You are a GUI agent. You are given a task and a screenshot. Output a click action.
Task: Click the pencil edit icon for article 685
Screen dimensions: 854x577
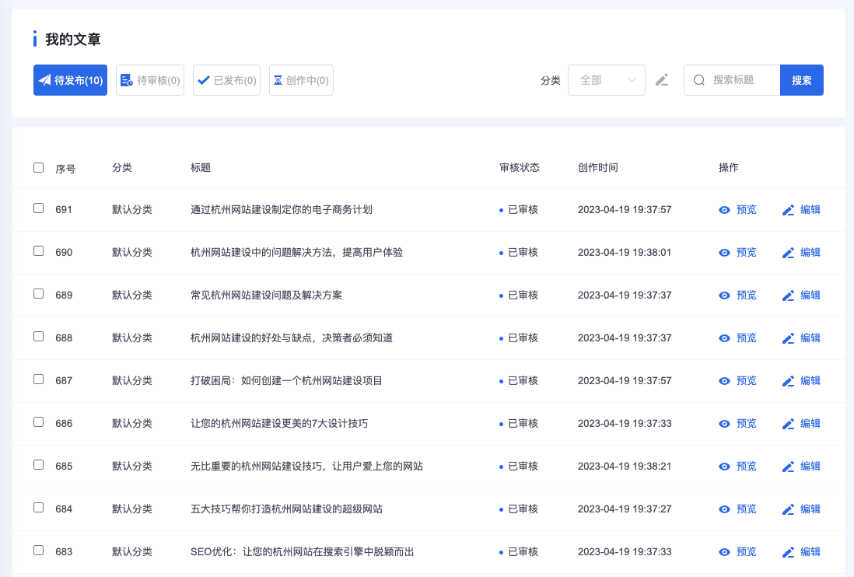coord(788,467)
